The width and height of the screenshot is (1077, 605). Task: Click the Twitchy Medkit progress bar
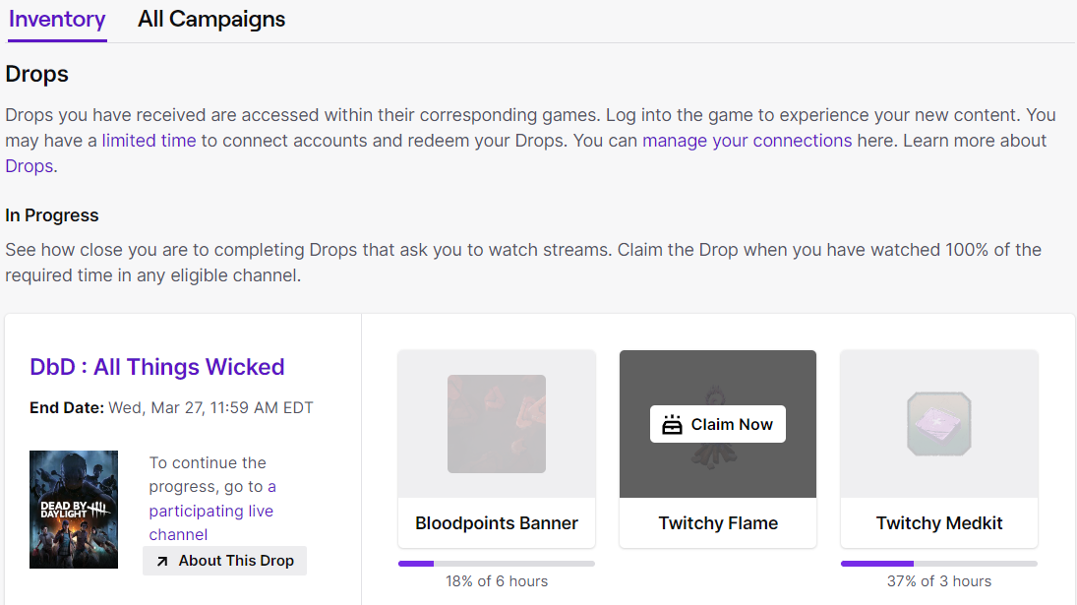938,563
